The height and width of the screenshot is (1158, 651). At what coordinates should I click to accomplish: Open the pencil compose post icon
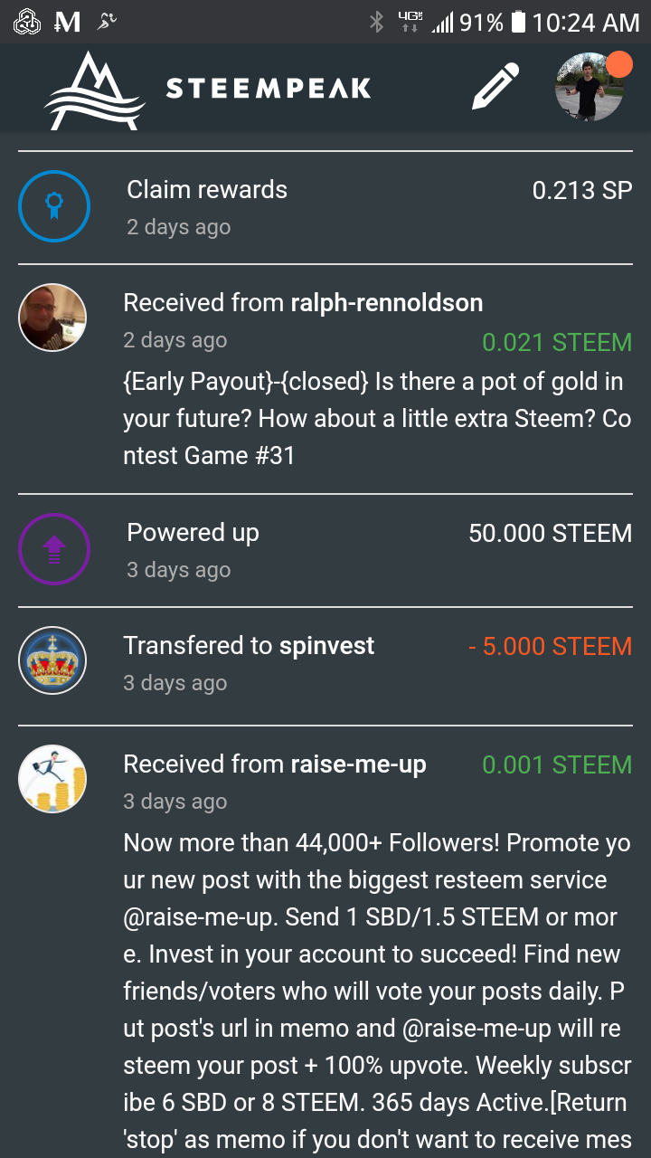click(x=495, y=87)
